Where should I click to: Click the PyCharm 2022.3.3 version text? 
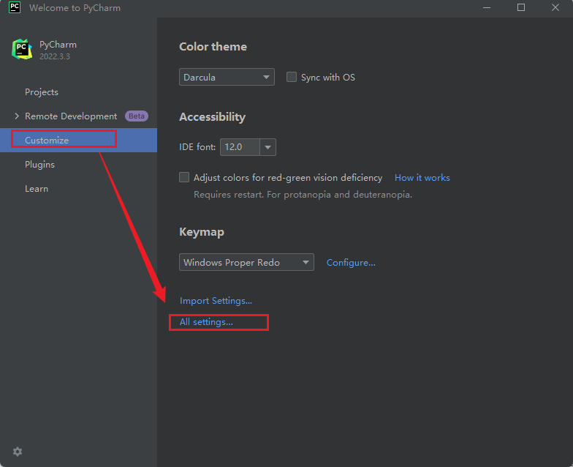(55, 56)
